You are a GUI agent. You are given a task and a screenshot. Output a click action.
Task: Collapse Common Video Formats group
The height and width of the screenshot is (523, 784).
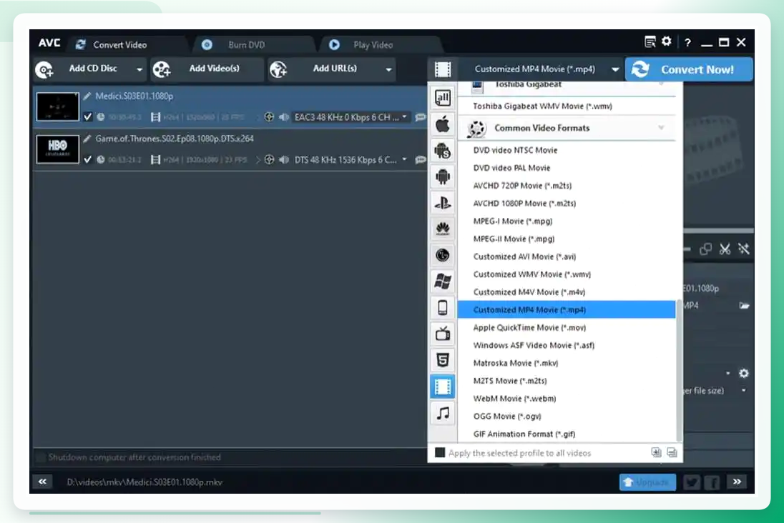tap(662, 128)
